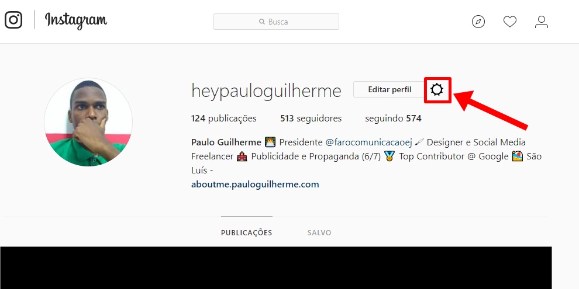Screen dimensions: 579x289
Task: Open the black post thumbnail below tabs
Action: tap(276, 267)
